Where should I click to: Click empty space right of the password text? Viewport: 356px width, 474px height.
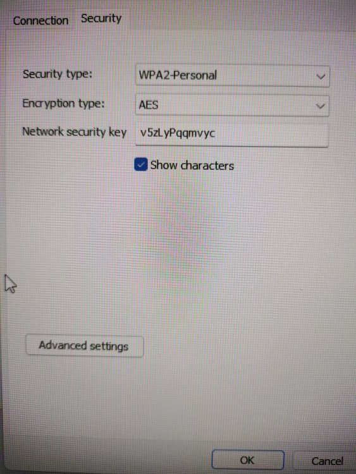click(273, 134)
